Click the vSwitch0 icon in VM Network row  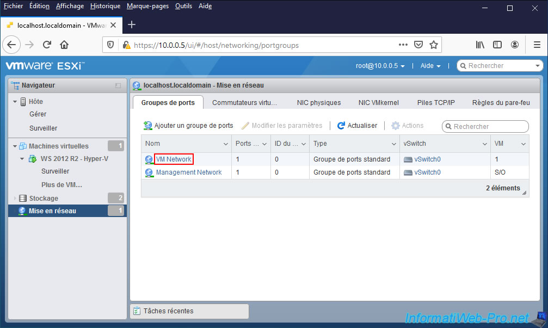point(408,159)
